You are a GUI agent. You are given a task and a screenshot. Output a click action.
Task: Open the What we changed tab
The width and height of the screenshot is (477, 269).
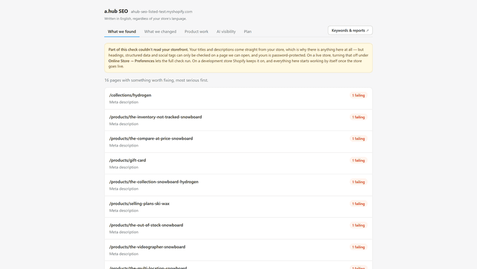point(160,31)
